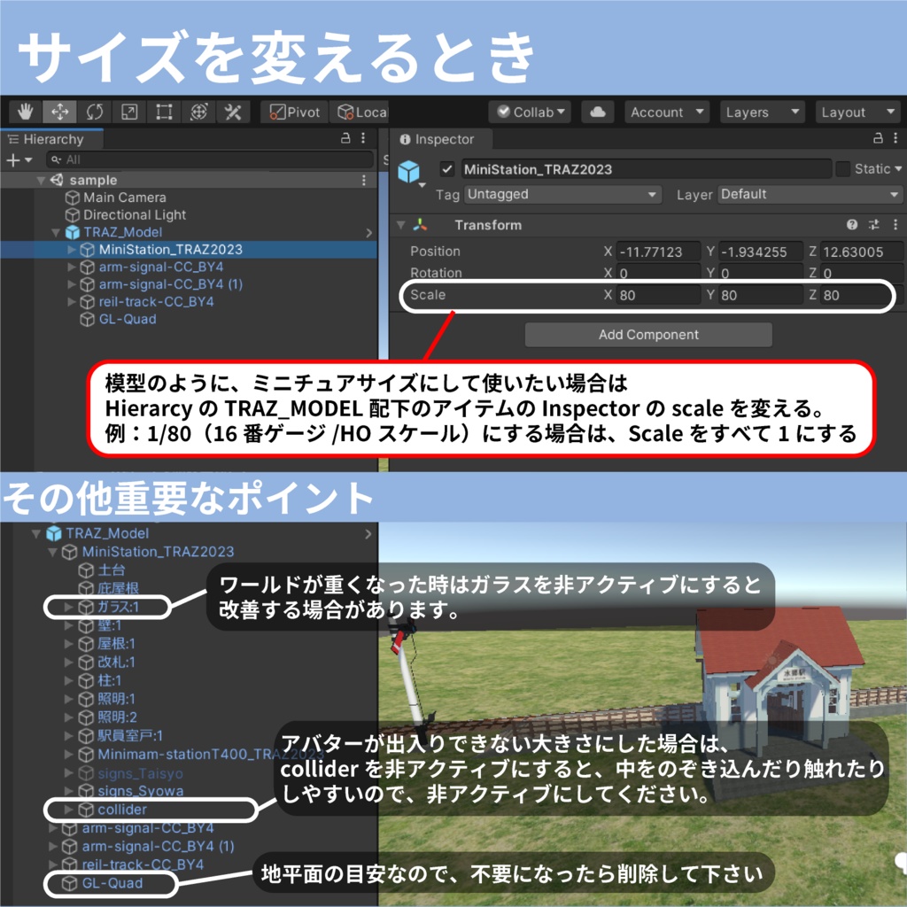Open the object icon picker in Inspector
The width and height of the screenshot is (907, 907).
tap(411, 173)
